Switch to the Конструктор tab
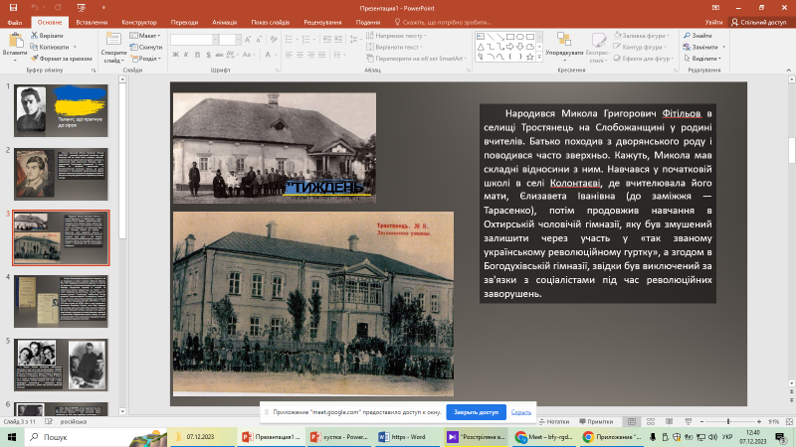 pyautogui.click(x=139, y=22)
